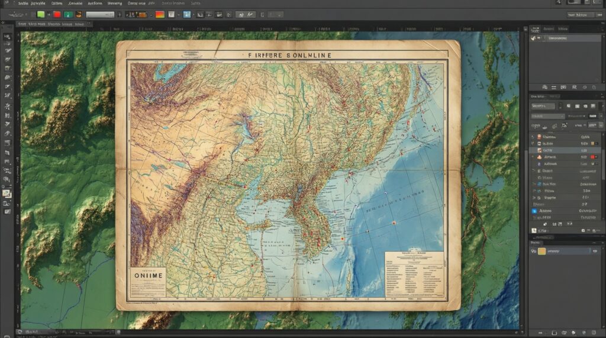Select the orange-red gradient icon in options bar
The image size is (606, 338).
point(159,14)
